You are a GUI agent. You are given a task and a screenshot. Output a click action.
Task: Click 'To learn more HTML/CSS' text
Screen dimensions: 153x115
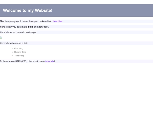(x=13, y=61)
